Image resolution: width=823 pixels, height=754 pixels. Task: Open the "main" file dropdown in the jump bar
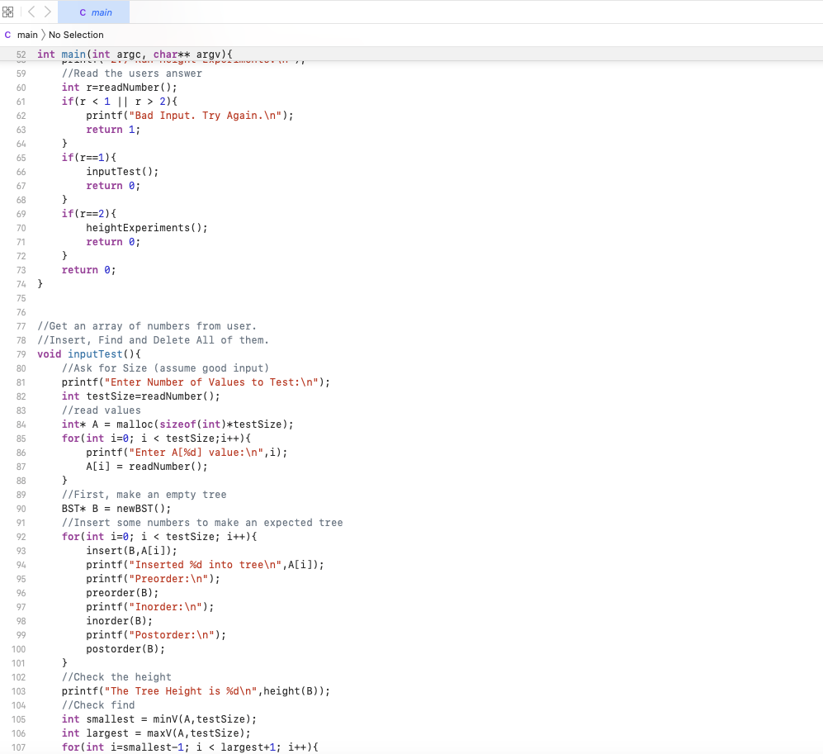tap(26, 35)
